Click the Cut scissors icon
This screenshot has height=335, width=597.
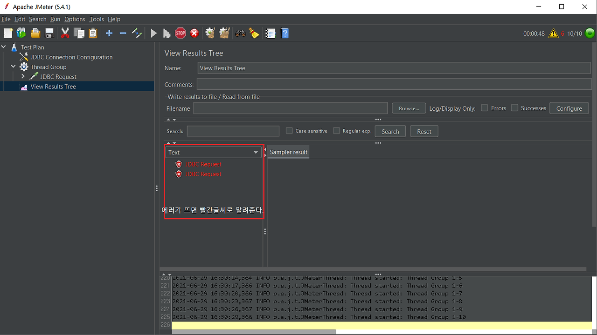(x=65, y=33)
